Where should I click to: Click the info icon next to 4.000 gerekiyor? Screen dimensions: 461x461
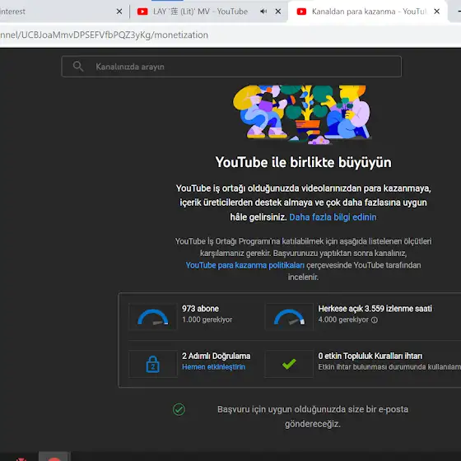click(x=375, y=320)
